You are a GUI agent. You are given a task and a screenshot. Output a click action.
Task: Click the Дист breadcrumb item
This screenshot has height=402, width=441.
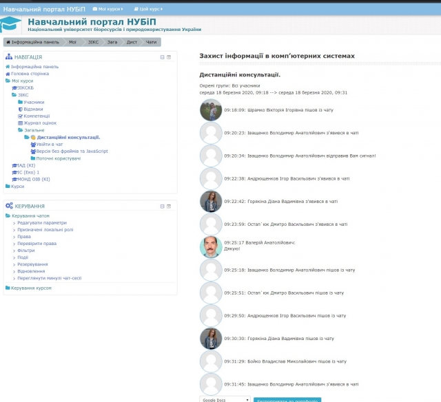pos(132,42)
